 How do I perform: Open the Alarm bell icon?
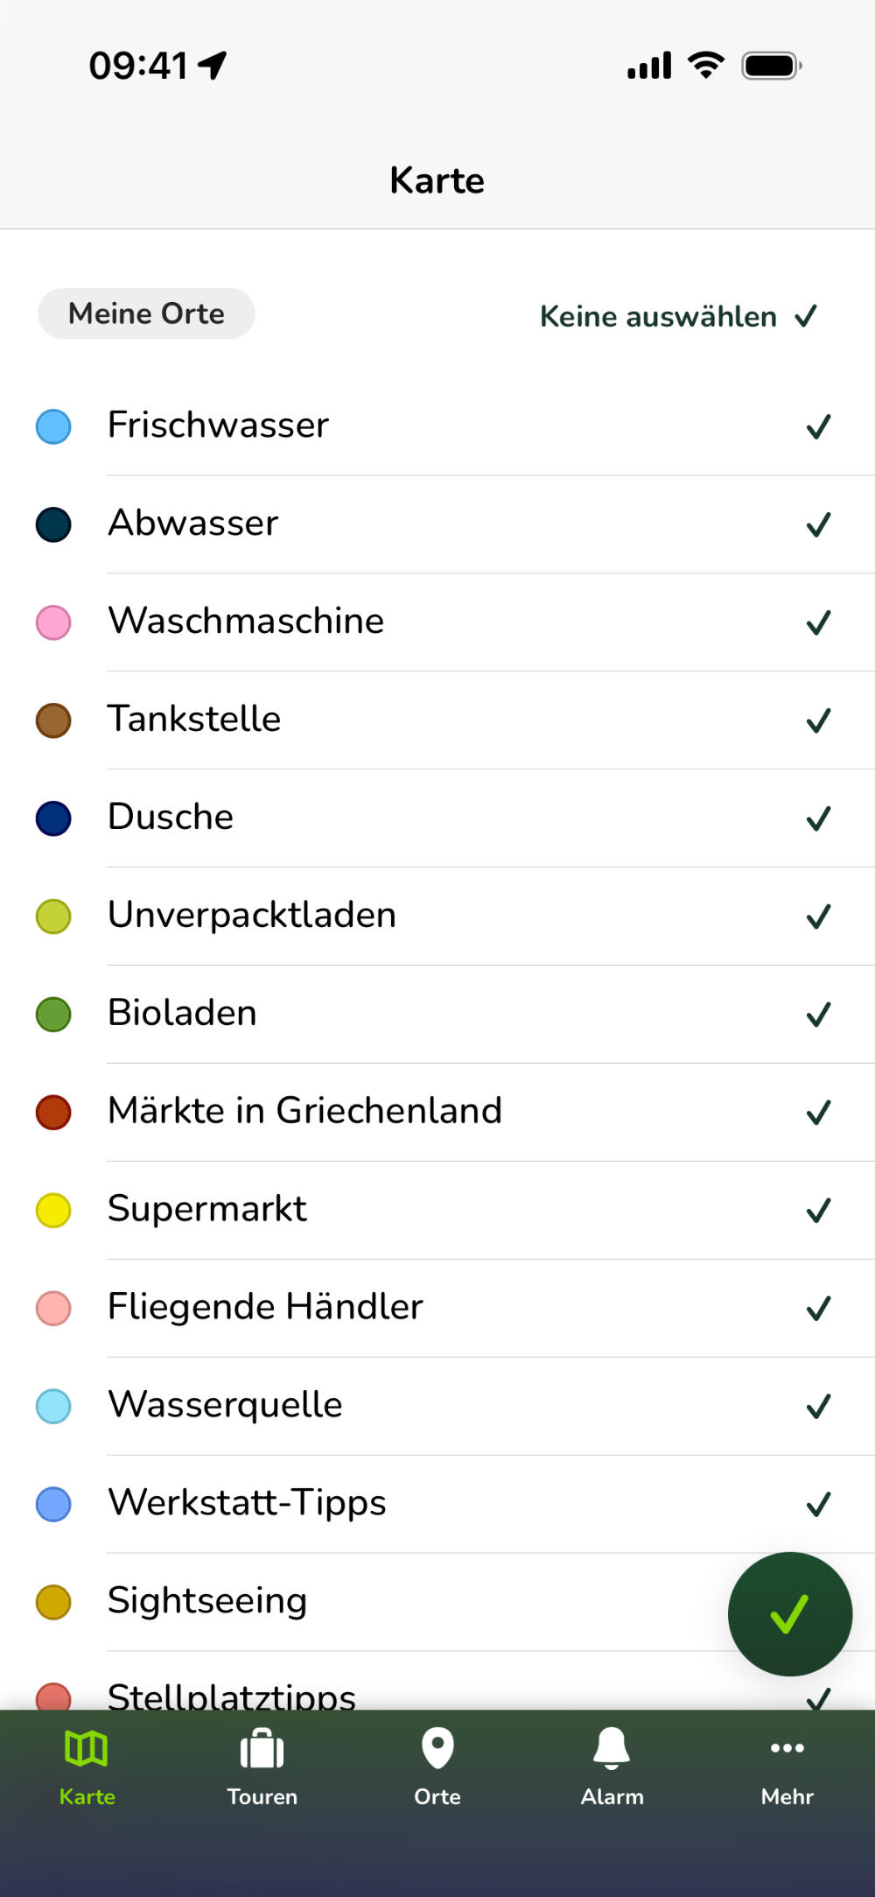tap(612, 1749)
